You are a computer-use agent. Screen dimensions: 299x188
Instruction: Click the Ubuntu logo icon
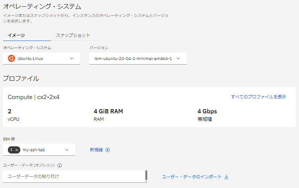11,58
